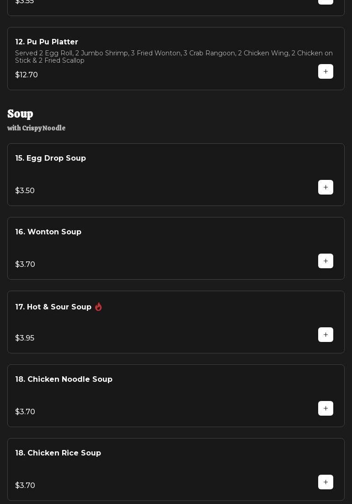Click the $12.70 price label

27,75
